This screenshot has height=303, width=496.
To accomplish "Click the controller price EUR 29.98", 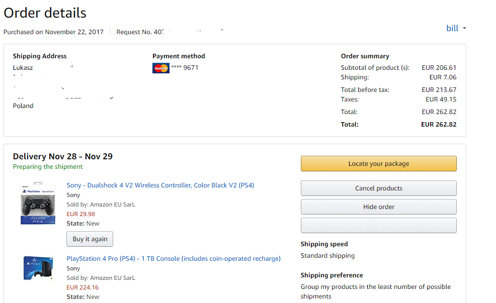I will (x=80, y=214).
